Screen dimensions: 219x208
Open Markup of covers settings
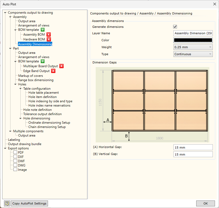pyautogui.click(x=31, y=76)
